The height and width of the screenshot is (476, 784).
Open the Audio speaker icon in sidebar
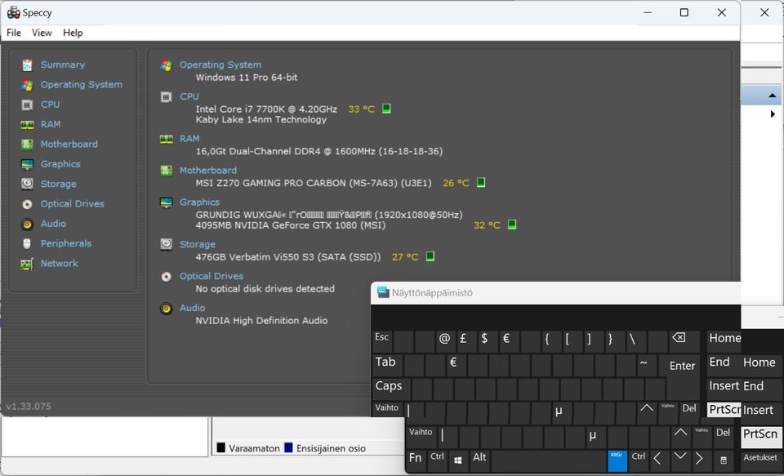point(27,224)
